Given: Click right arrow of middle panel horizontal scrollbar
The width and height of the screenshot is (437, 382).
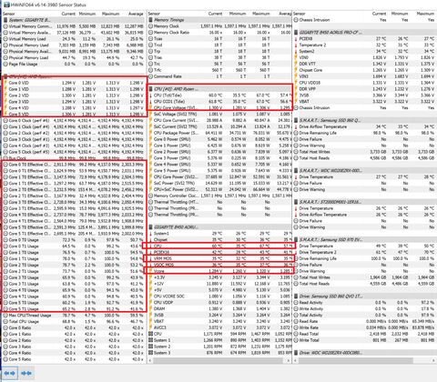Looking at the screenshot, I should [288, 360].
